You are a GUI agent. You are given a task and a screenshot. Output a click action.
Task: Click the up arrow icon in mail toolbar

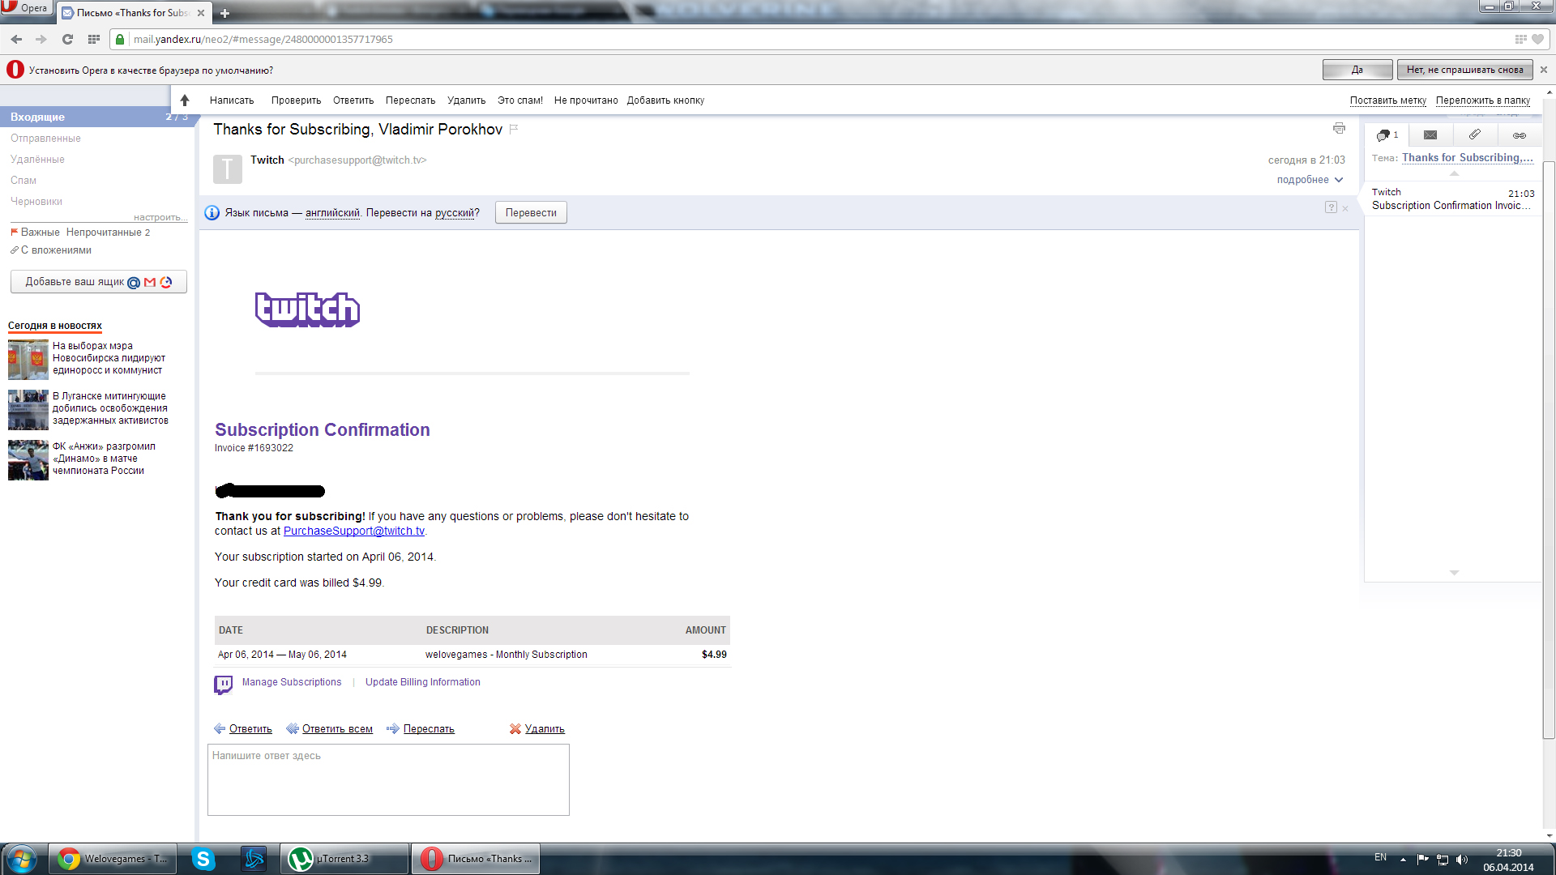pos(185,100)
